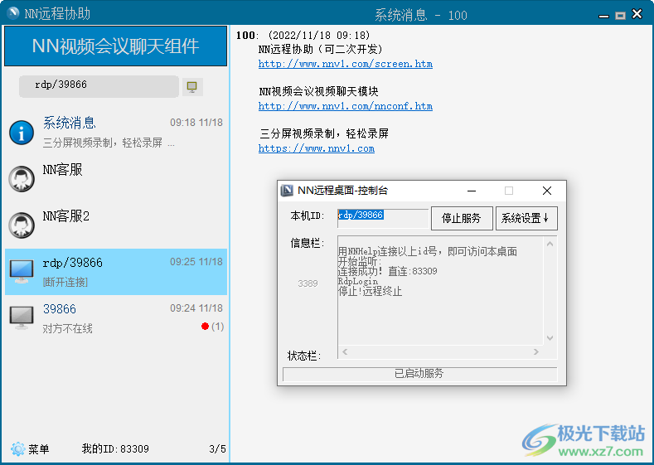The image size is (654, 465).
Task: Click the NN远程桌面-控制台 window icon
Action: pos(287,191)
